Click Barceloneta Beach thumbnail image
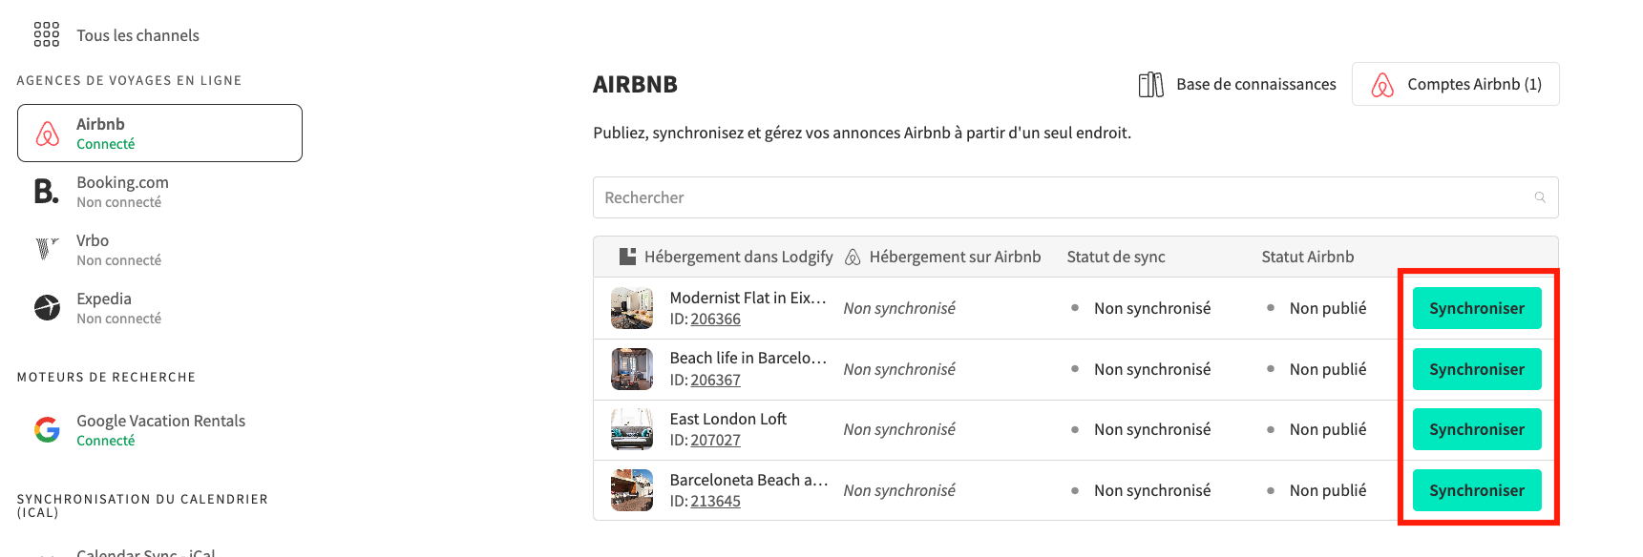Screen dimensions: 1643x557 point(631,490)
